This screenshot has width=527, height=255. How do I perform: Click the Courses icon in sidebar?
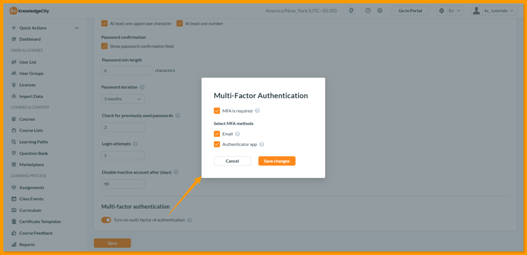point(14,119)
